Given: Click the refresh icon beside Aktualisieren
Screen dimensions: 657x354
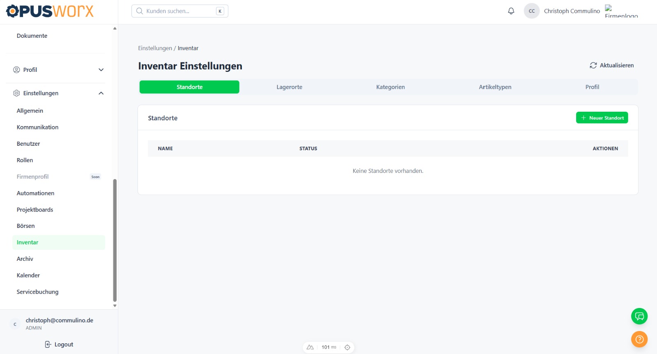Looking at the screenshot, I should (x=593, y=65).
